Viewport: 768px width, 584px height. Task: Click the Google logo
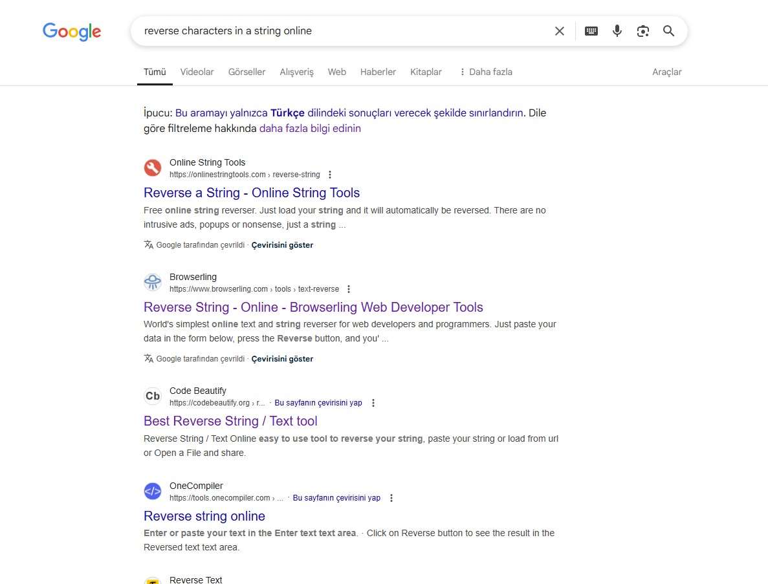click(x=72, y=31)
